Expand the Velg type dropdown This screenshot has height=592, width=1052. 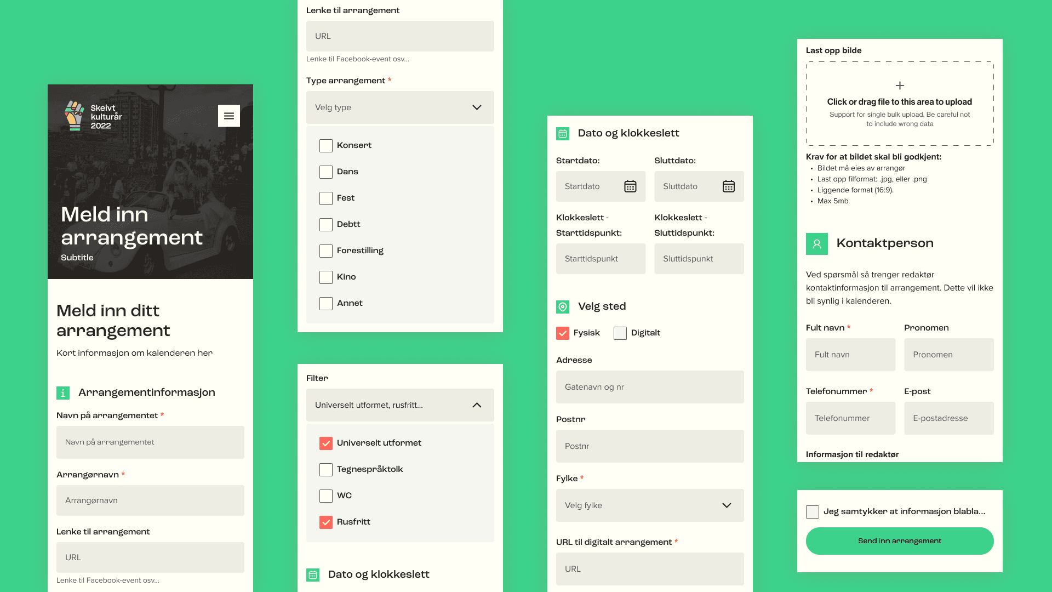point(400,107)
